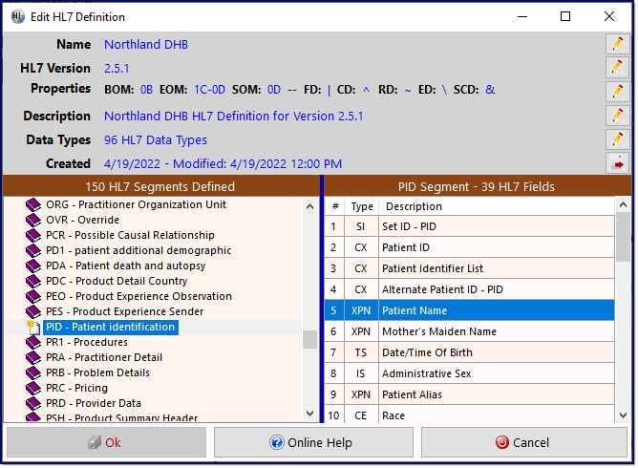Click segments list scroll up arrow

309,206
